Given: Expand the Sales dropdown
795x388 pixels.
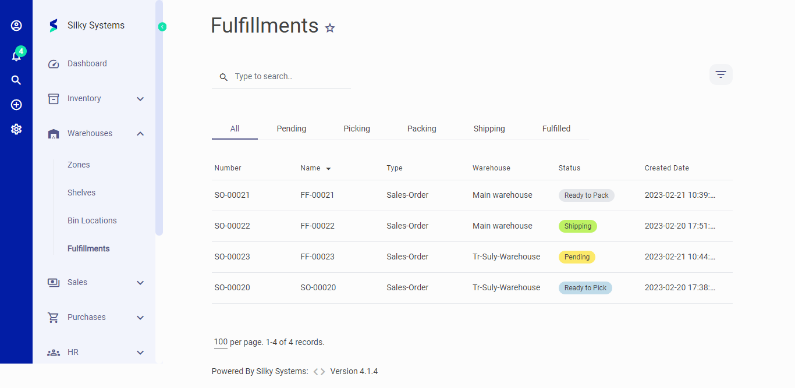Looking at the screenshot, I should (x=140, y=282).
